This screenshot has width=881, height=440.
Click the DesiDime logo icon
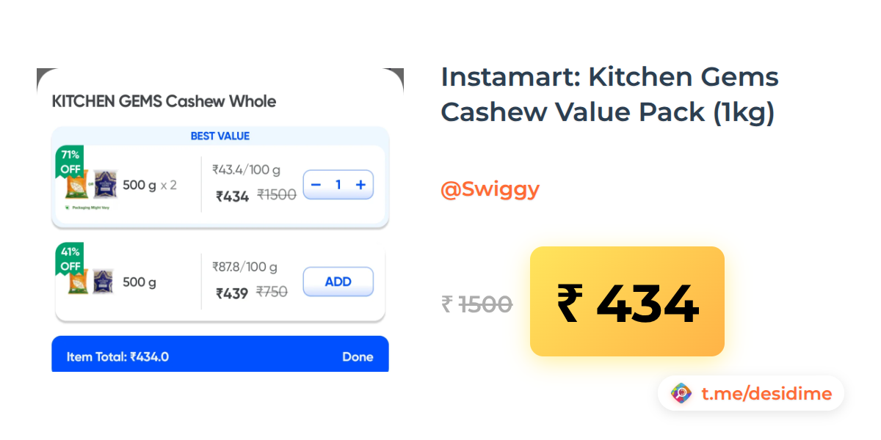tap(681, 394)
